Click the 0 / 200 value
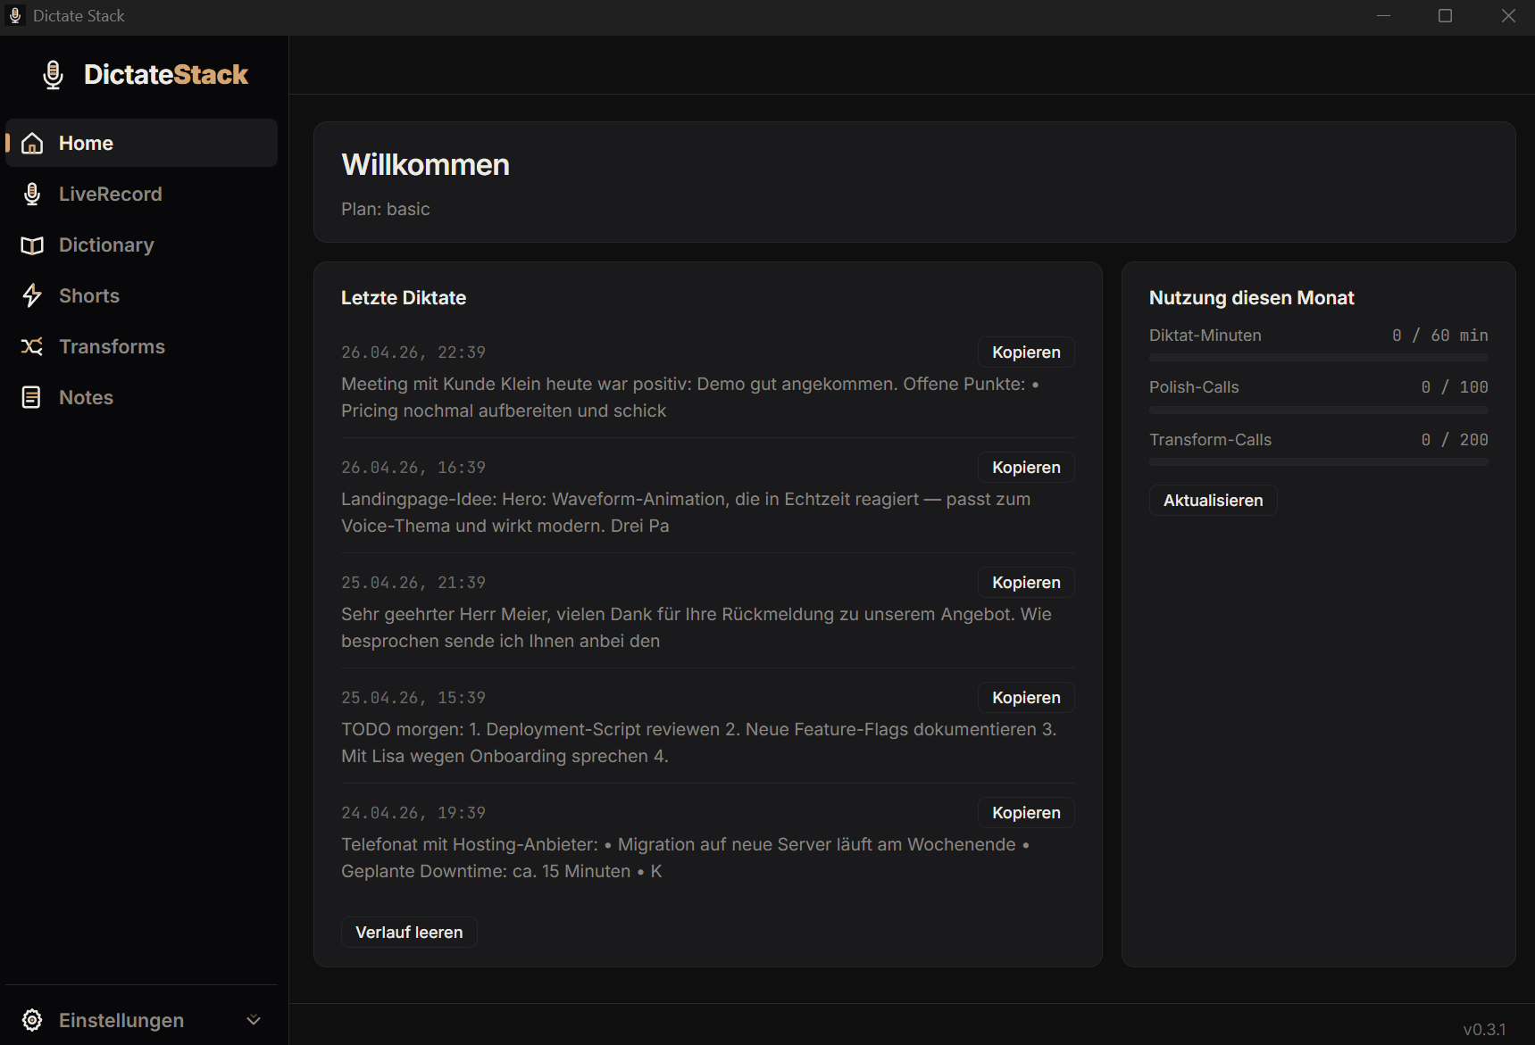 pos(1455,440)
